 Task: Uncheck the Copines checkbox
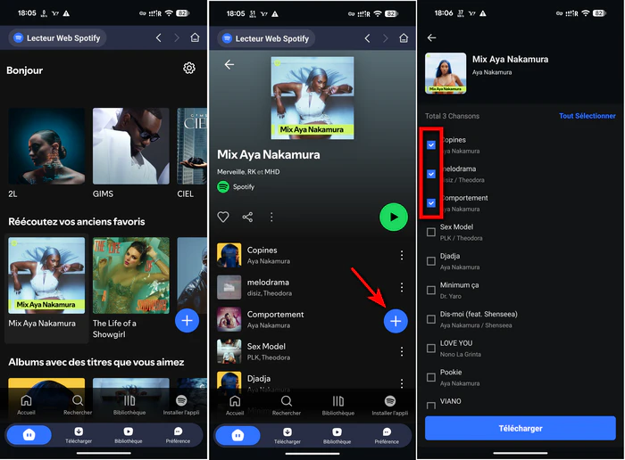click(431, 144)
